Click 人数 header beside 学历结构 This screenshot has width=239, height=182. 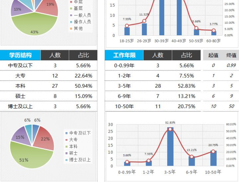pos(55,55)
